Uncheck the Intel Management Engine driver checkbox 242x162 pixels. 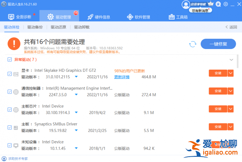pyautogui.click(x=10, y=92)
